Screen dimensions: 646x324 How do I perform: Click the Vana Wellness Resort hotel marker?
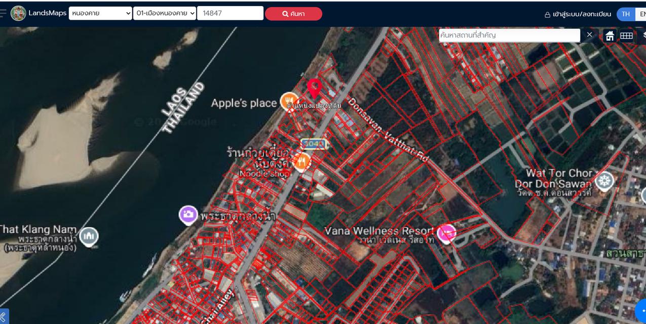click(447, 233)
